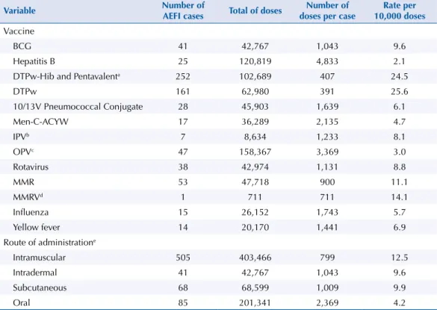
Task: Select Oral total doses '201,341'
Action: [x=255, y=303]
